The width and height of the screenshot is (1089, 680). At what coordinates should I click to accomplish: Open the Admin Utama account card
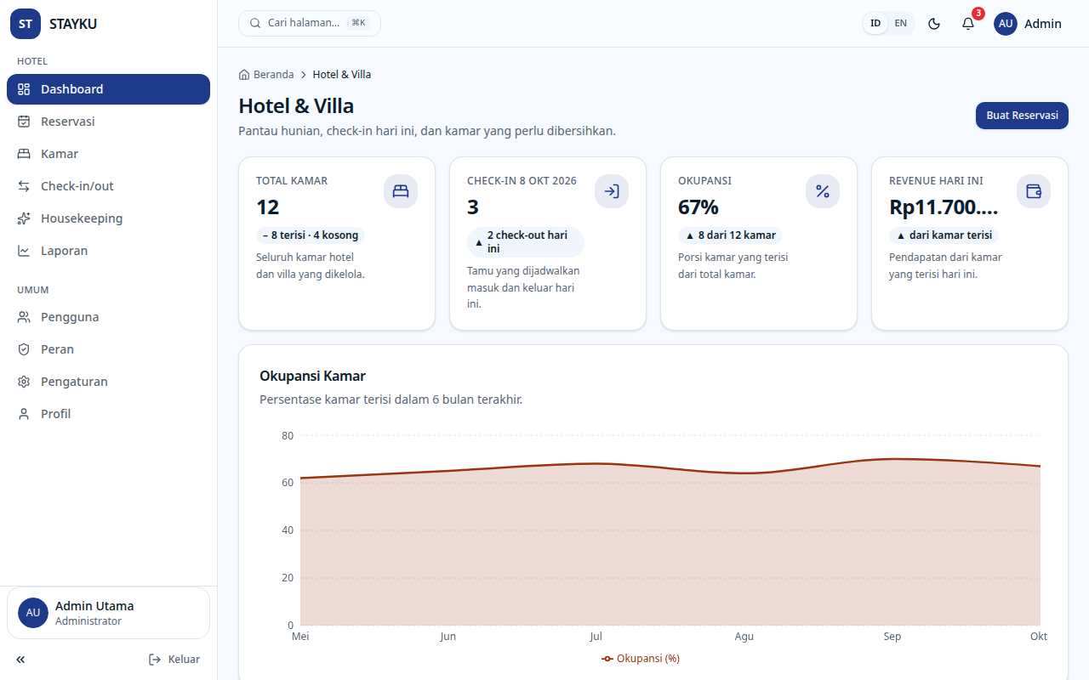pos(108,613)
